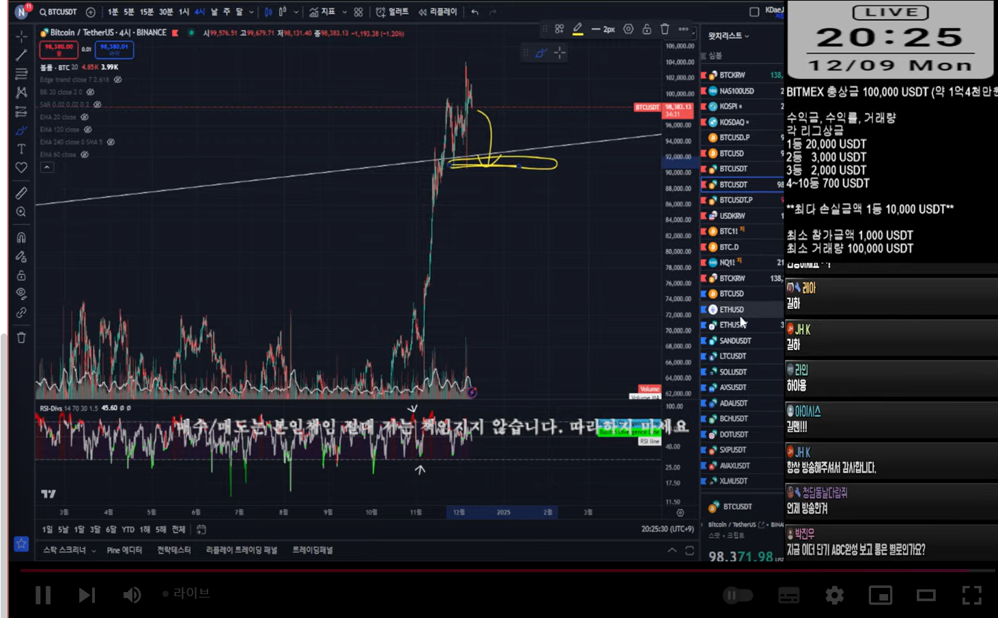Select the 1분 timeframe

113,12
